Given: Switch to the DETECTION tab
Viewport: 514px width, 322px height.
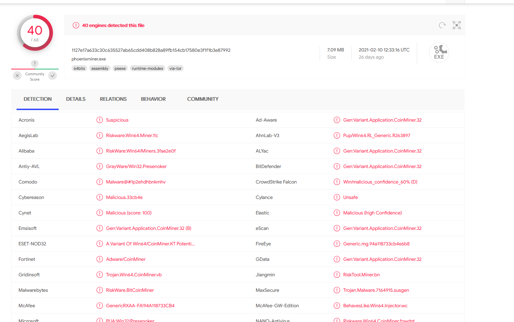Looking at the screenshot, I should click(37, 99).
